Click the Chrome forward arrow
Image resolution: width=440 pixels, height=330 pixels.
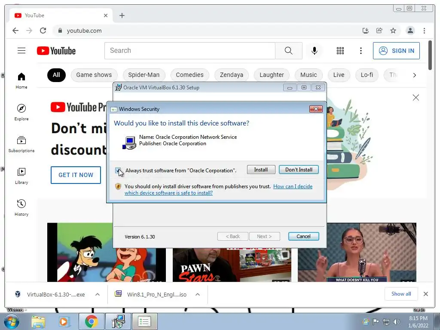[29, 31]
